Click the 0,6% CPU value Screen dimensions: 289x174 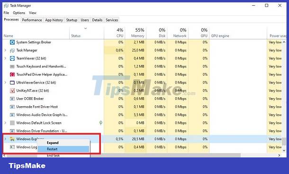tap(119, 50)
